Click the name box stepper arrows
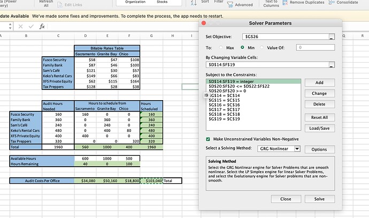This screenshot has width=369, height=218. point(10,26)
